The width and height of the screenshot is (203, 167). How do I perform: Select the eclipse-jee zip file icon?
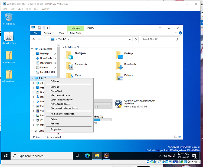(9, 76)
